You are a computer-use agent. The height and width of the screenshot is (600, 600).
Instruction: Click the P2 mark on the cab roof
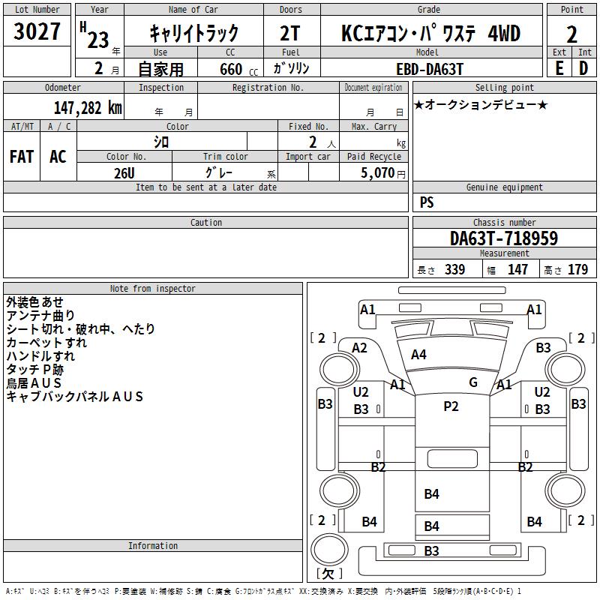[451, 406]
